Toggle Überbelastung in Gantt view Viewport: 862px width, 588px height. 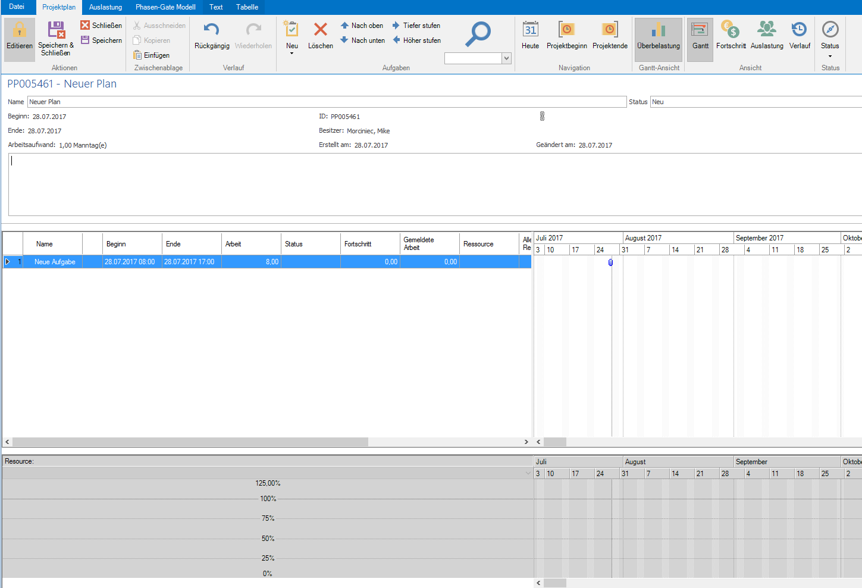[x=658, y=30]
